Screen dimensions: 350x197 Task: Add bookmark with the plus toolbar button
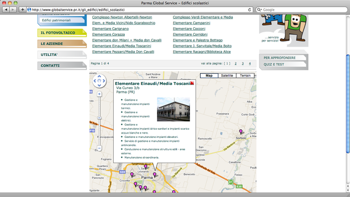22,10
